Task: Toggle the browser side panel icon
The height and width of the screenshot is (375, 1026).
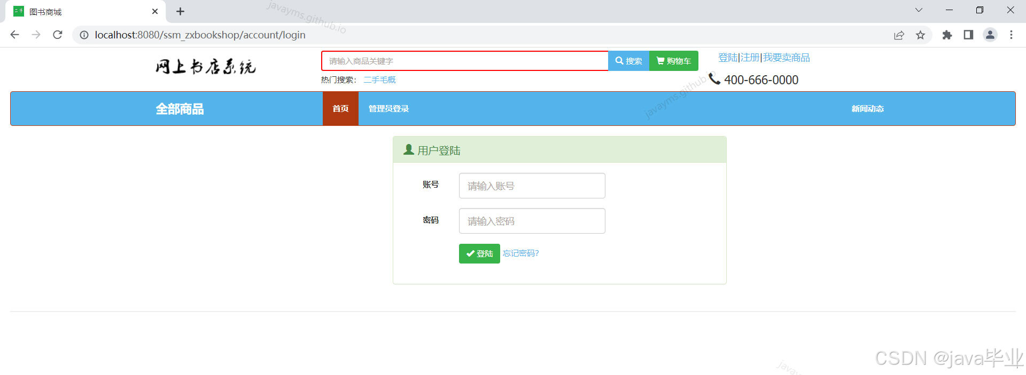Action: 968,35
